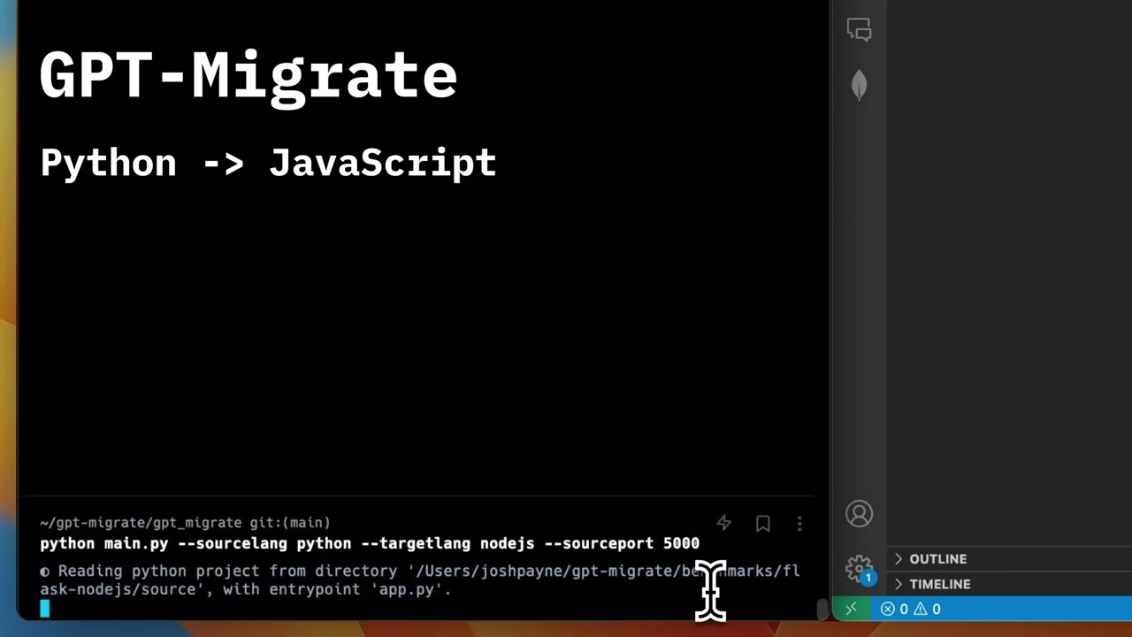Show problems via the errors and warnings counter
Screen dimensions: 1132x637
point(910,609)
